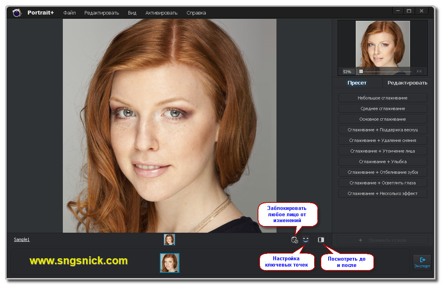The height and width of the screenshot is (285, 441).
Task: Toggle before and after comparison view
Action: point(321,240)
